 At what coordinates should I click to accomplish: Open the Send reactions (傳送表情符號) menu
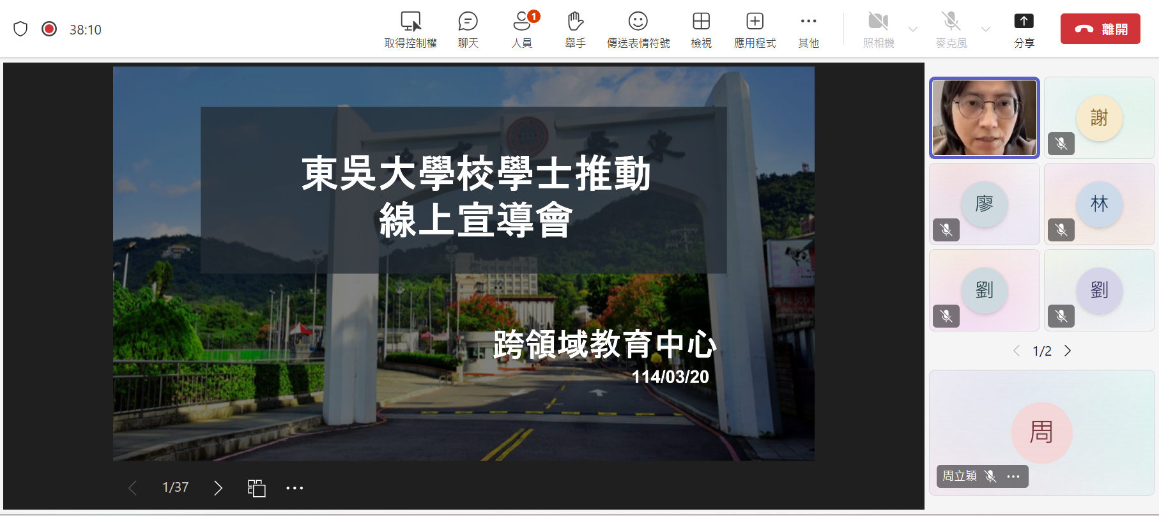(x=638, y=29)
